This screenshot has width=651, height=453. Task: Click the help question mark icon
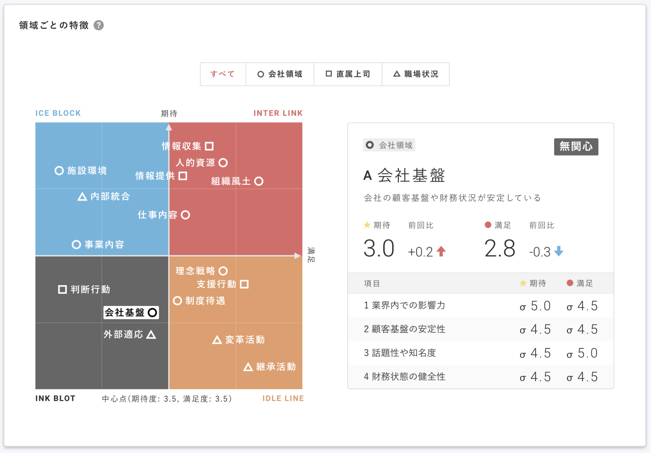[x=99, y=25]
